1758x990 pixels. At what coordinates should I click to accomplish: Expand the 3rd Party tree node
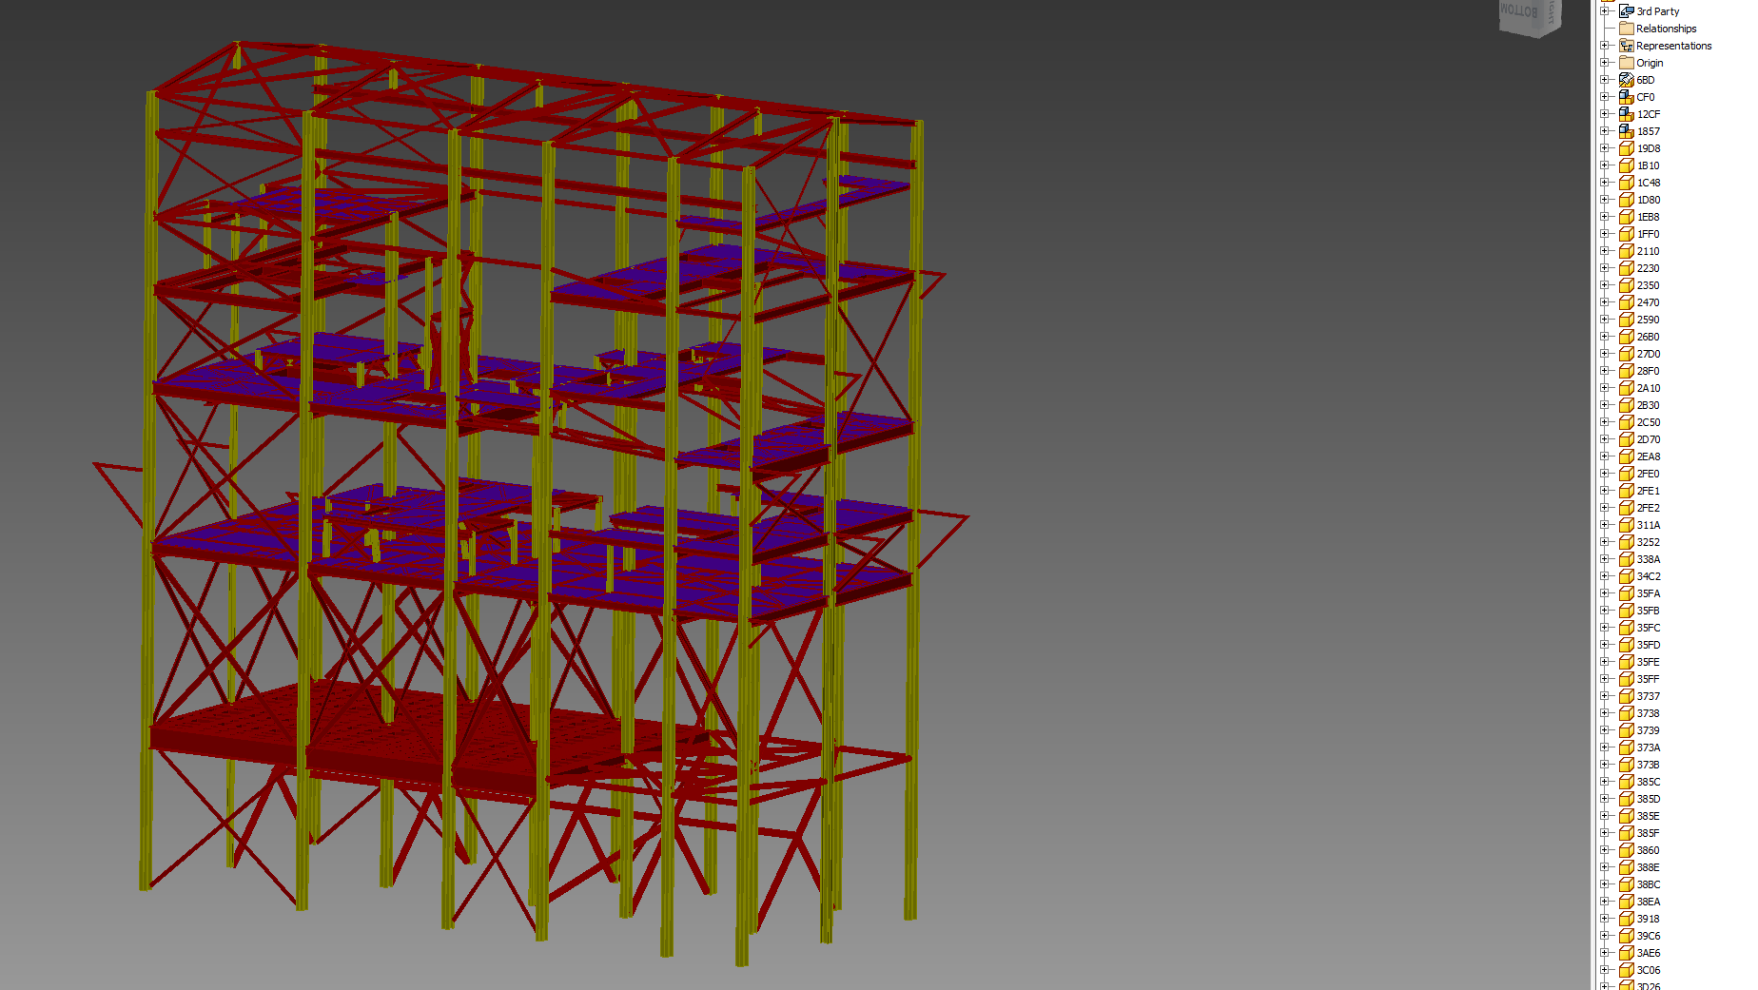tap(1606, 10)
